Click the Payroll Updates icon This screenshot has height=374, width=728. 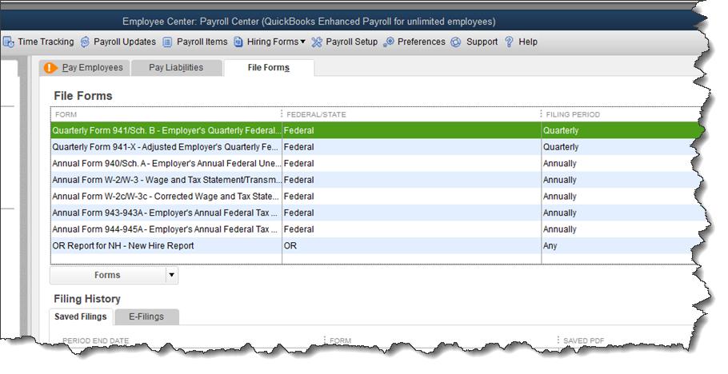[x=85, y=42]
